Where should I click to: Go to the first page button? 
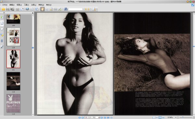coord(80,117)
